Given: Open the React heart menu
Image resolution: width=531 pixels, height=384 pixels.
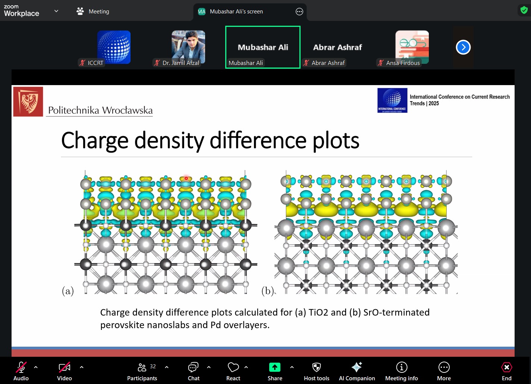Looking at the screenshot, I should (x=233, y=371).
